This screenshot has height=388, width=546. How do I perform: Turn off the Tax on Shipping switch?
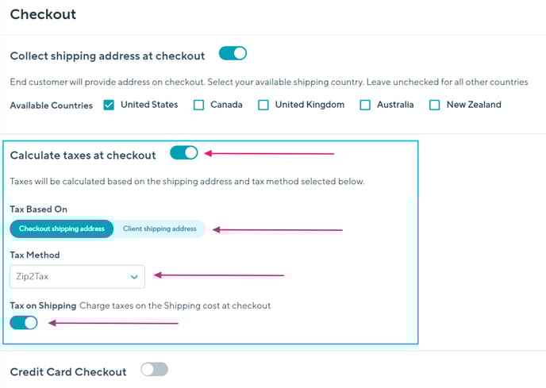coord(24,322)
